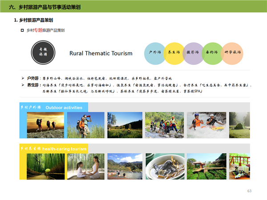
Task: Open the white-water rafting photo
Action: (x=206, y=125)
